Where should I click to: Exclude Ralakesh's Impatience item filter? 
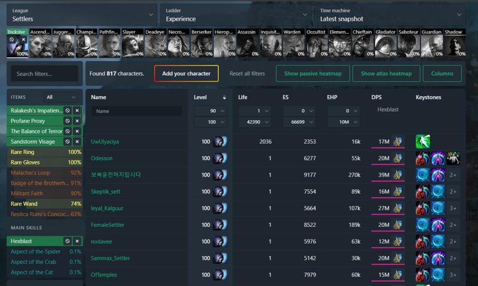(x=68, y=110)
